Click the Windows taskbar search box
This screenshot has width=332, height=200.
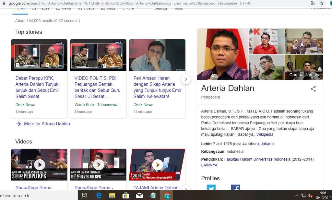[39, 195]
